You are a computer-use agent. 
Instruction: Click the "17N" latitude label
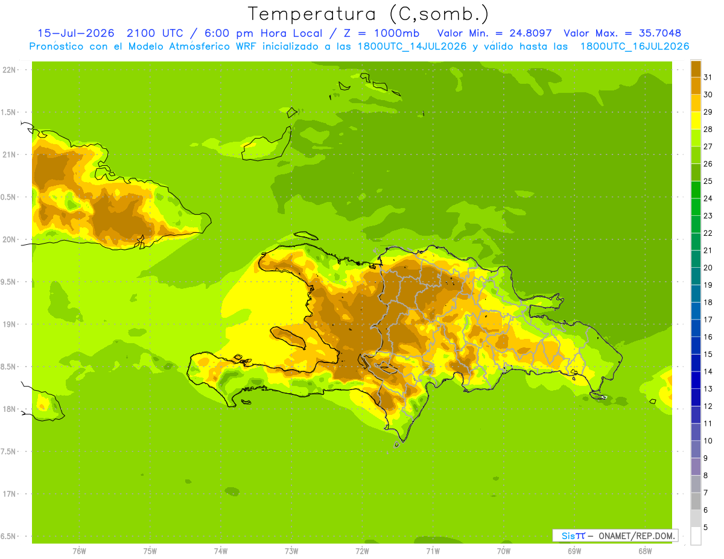[9, 494]
